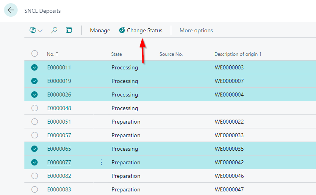Viewport: 316px width, 195px height.
Task: Toggle the select-all rows checkbox
Action: click(34, 54)
